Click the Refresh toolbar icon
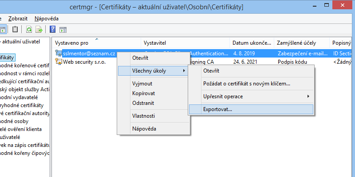This screenshot has width=355, height=177. tap(29, 30)
